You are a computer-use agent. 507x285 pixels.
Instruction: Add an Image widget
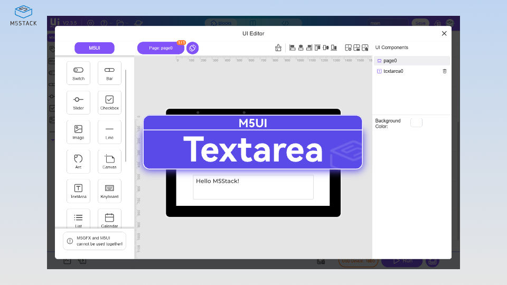(78, 132)
